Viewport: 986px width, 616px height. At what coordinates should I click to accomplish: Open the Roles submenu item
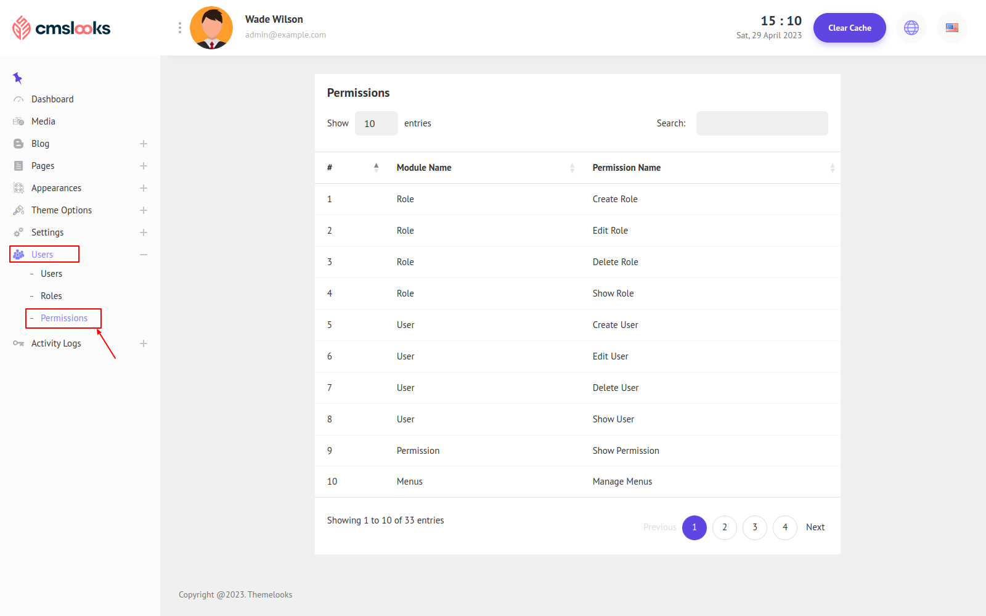51,296
